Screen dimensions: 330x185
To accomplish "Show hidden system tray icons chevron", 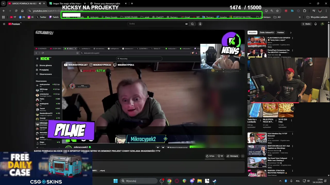I will (x=280, y=181).
